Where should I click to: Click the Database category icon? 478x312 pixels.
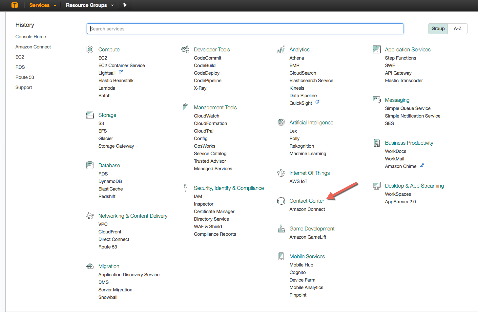(90, 165)
